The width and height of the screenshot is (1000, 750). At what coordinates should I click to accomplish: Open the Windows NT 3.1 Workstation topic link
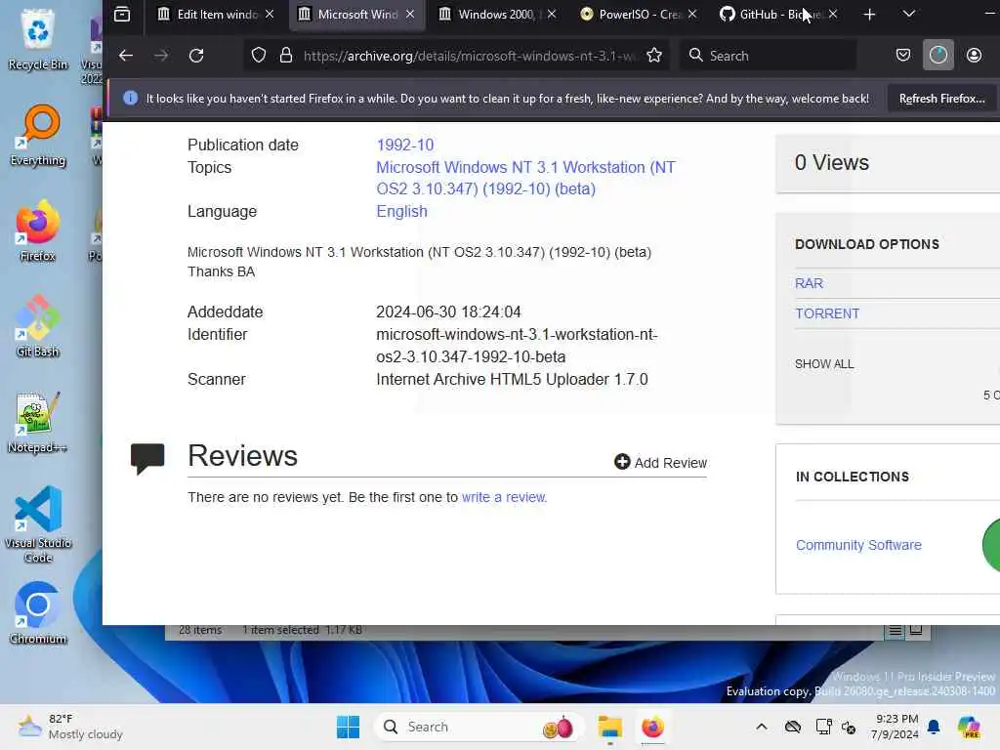(525, 178)
